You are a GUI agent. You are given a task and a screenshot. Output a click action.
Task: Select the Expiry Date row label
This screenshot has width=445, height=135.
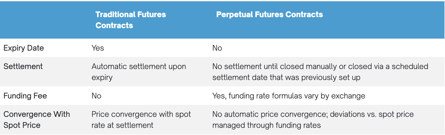point(24,48)
